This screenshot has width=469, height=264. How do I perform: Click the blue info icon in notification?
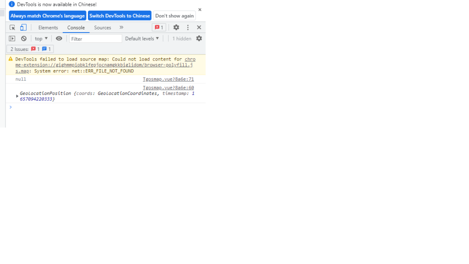(11, 4)
